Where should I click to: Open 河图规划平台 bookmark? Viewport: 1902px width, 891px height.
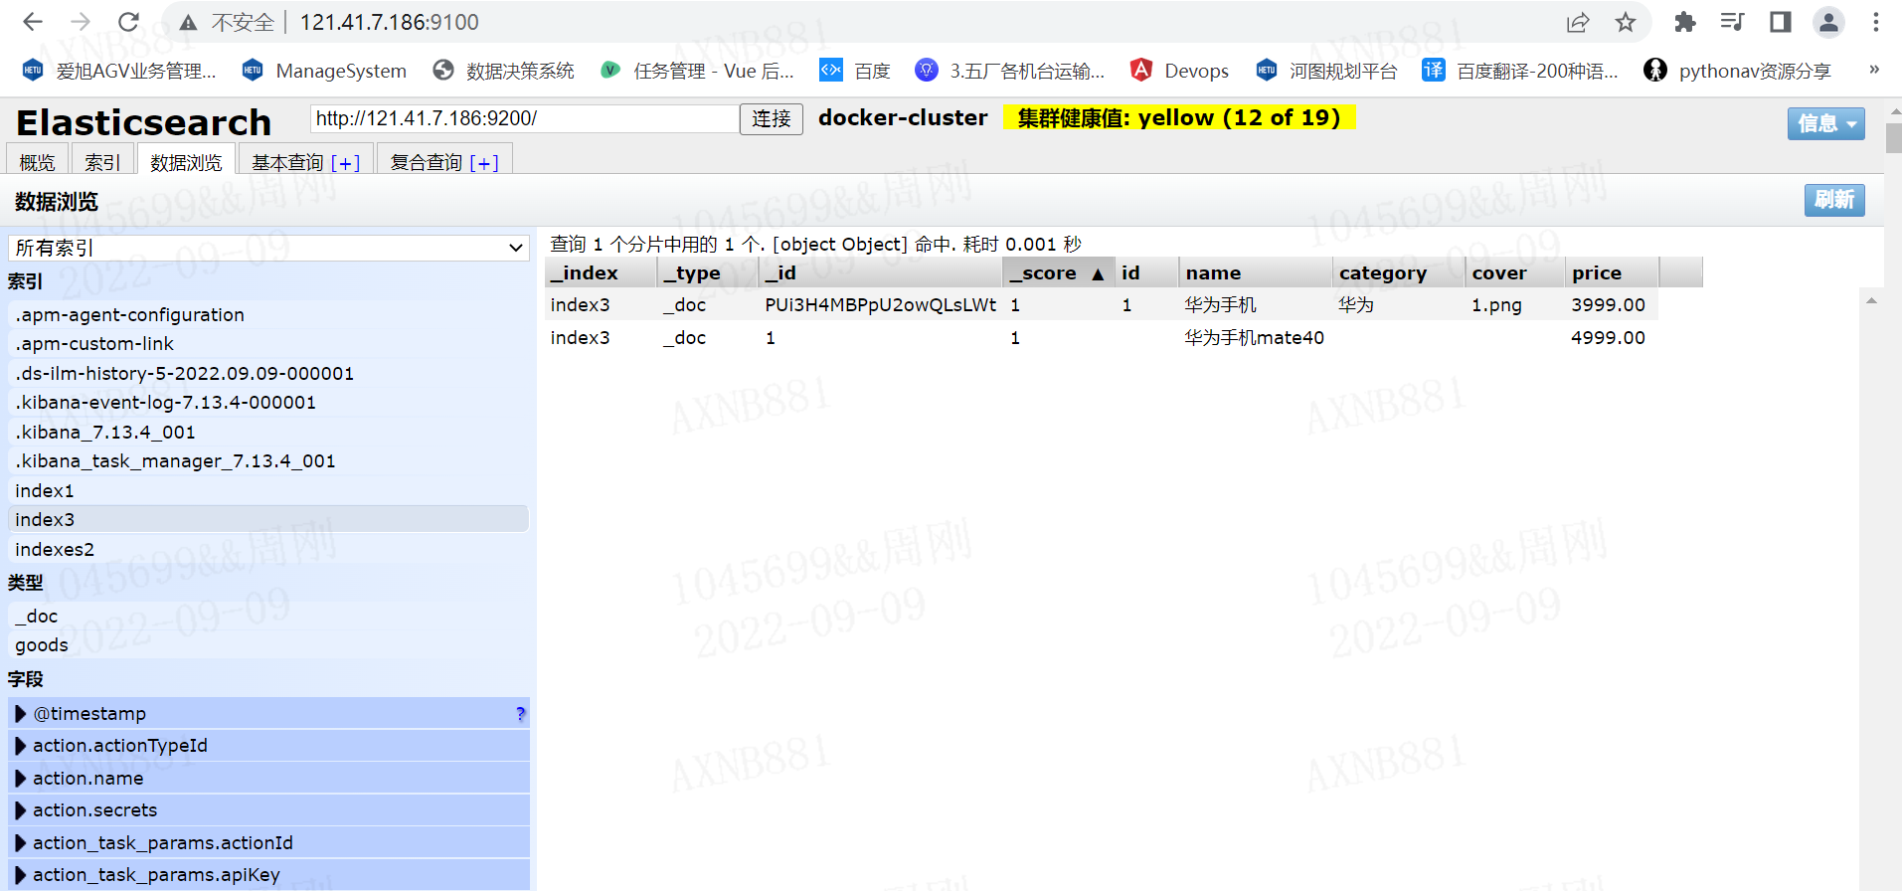[1326, 71]
